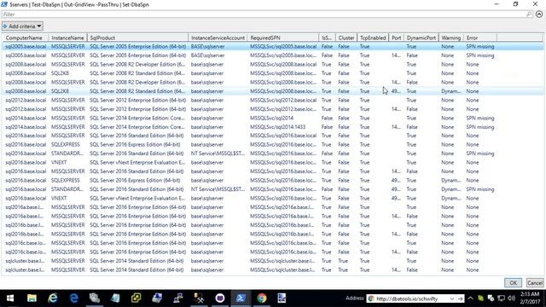The image size is (546, 307).
Task: Select the sql2016b row with DynamicPort False
Action: pyautogui.click(x=273, y=234)
